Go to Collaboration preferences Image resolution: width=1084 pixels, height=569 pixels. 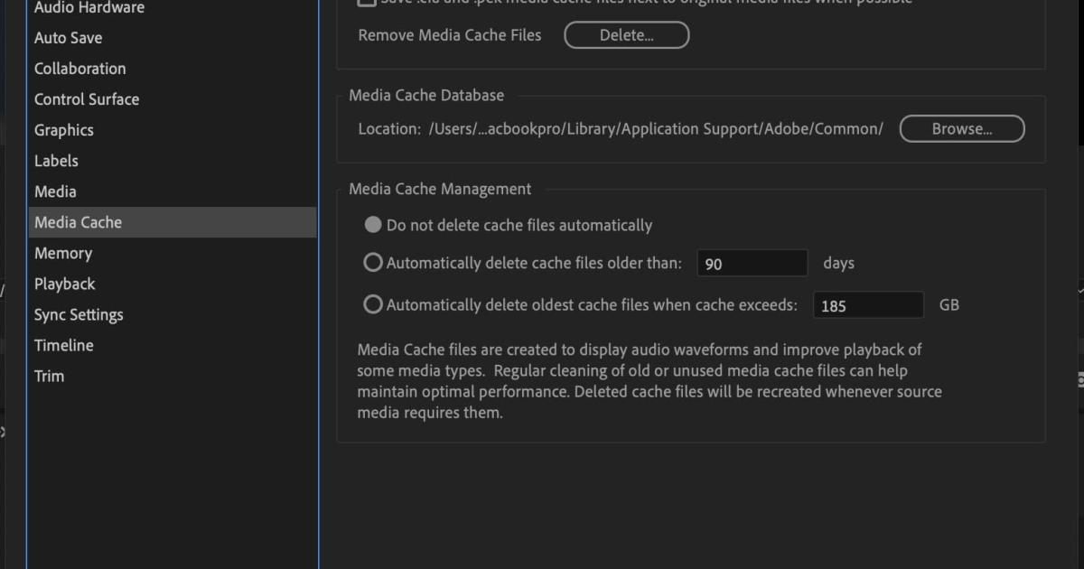point(79,69)
